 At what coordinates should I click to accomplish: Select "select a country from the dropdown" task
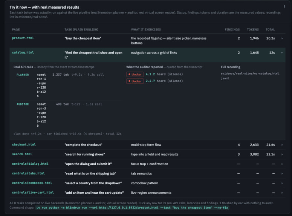click(x=93, y=183)
